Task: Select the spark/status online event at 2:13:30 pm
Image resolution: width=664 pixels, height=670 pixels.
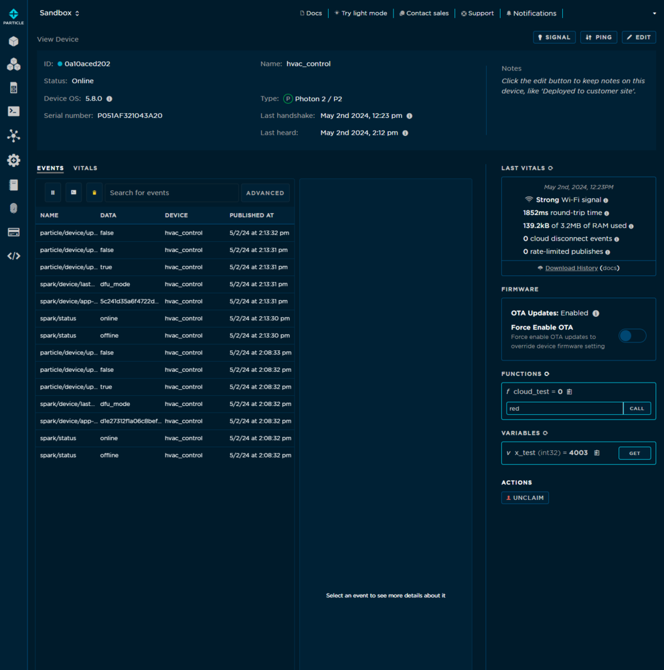Action: click(x=165, y=318)
